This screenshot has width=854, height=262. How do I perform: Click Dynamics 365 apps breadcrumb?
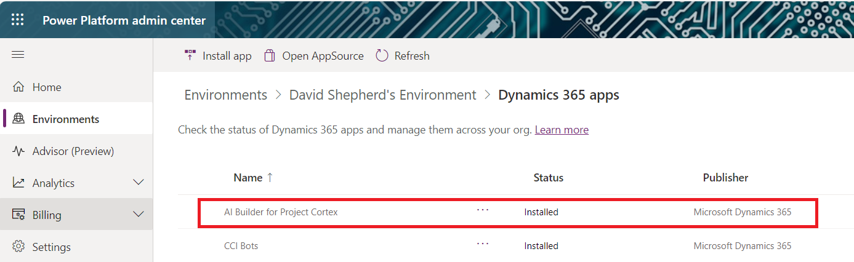pyautogui.click(x=558, y=95)
